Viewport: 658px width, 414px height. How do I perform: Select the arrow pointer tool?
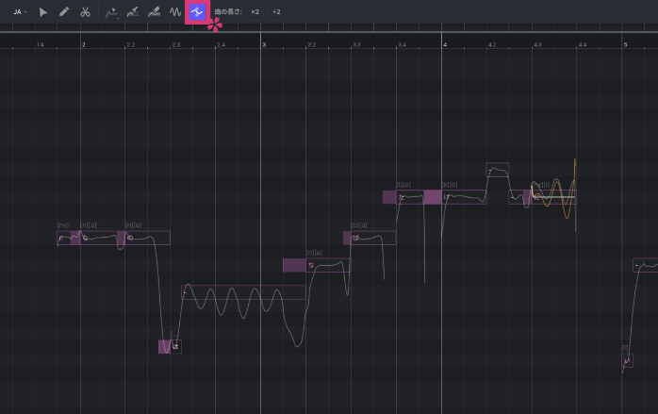tap(43, 12)
